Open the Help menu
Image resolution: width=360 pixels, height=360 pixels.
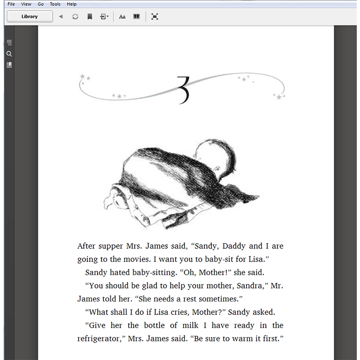tap(72, 4)
